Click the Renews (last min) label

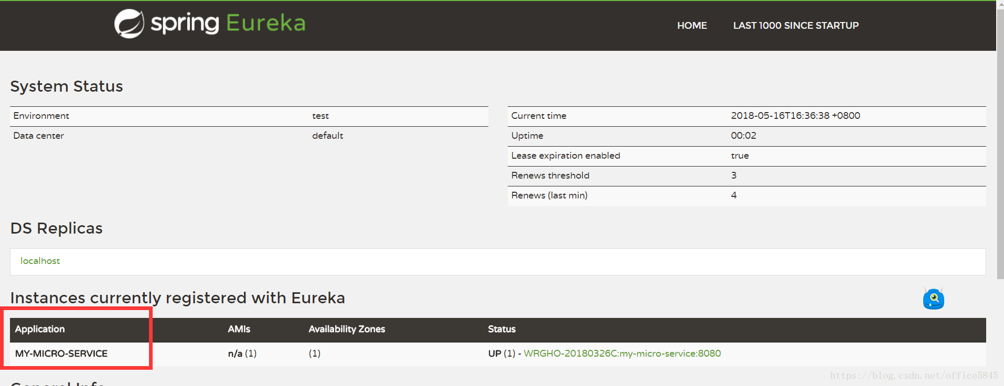pyautogui.click(x=549, y=195)
